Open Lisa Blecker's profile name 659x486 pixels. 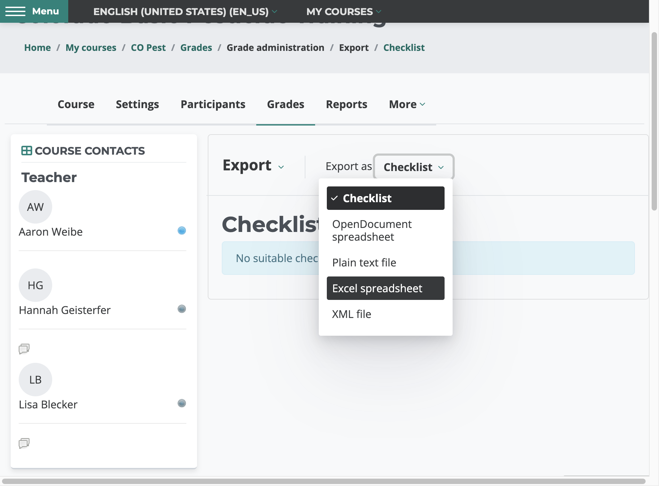pyautogui.click(x=48, y=404)
